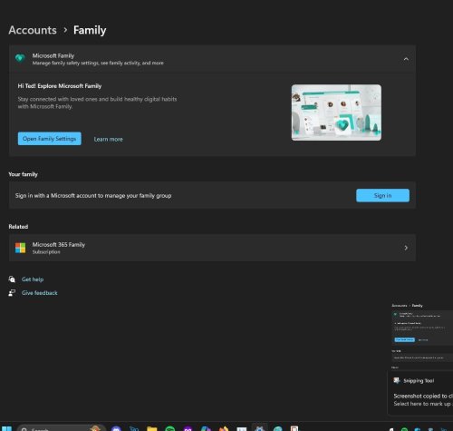The image size is (453, 431).
Task: Open Microsoft 365 Family subscription chevron
Action: [406, 248]
